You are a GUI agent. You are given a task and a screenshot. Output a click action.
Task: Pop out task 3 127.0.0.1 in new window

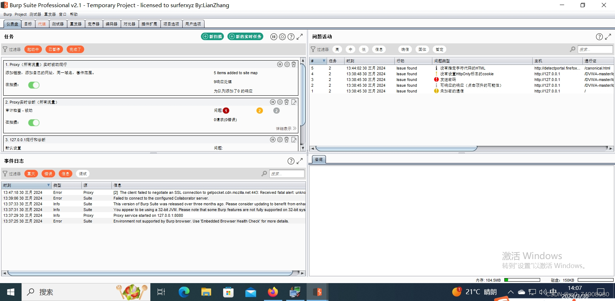294,140
